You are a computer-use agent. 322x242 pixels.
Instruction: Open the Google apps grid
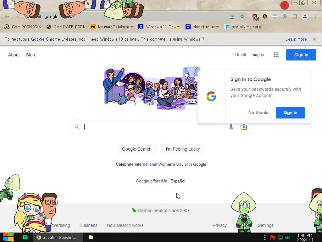276,55
